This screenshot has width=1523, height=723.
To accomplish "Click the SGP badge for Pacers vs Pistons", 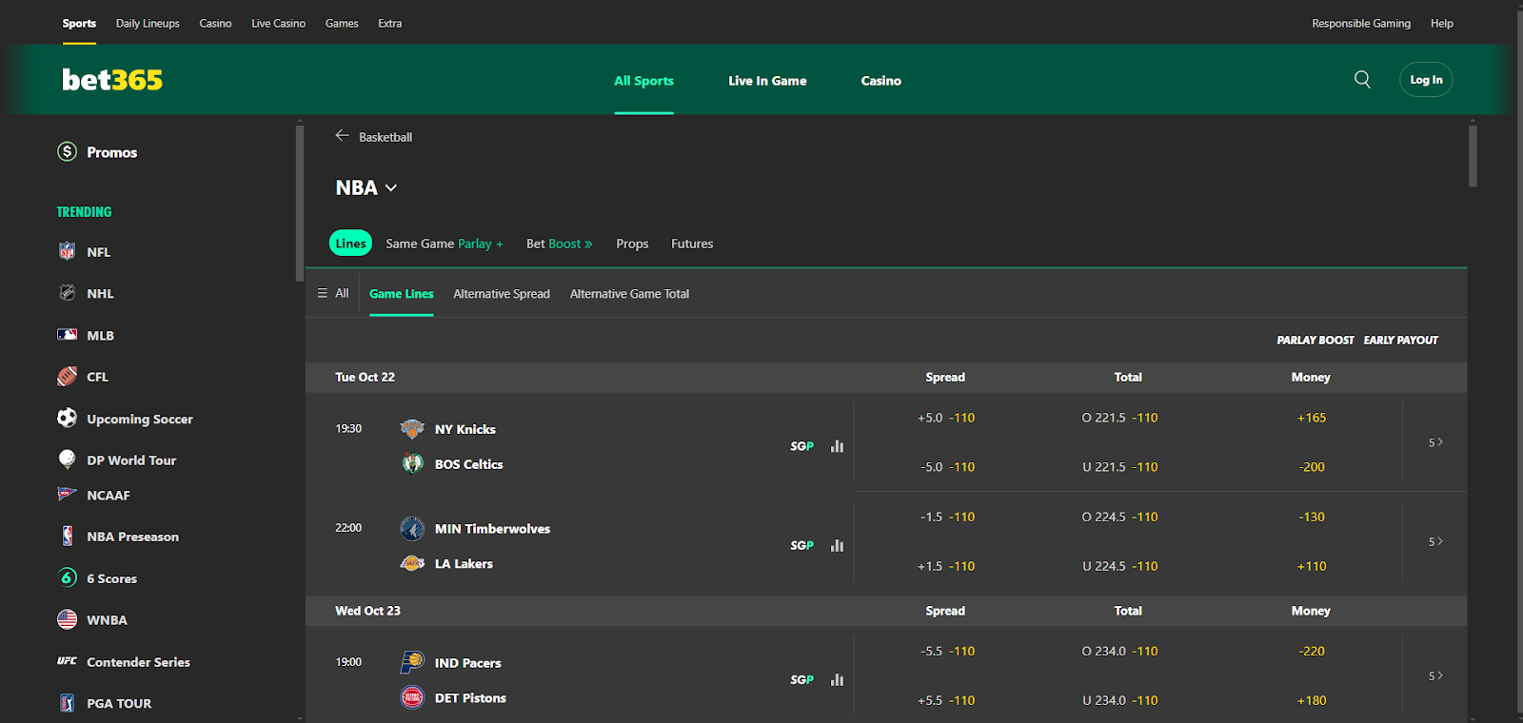I will [x=801, y=679].
